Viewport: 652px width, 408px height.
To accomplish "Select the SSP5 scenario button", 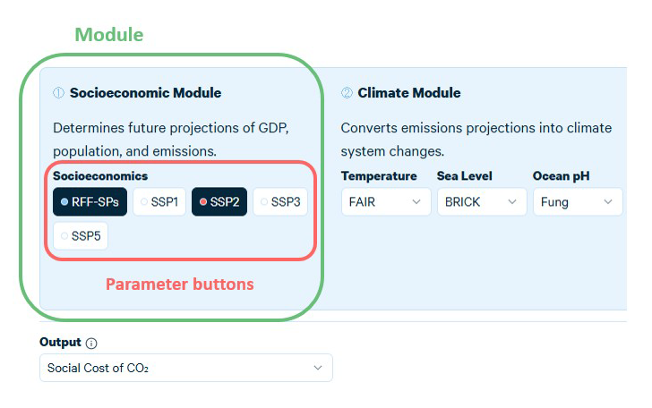I will 81,236.
